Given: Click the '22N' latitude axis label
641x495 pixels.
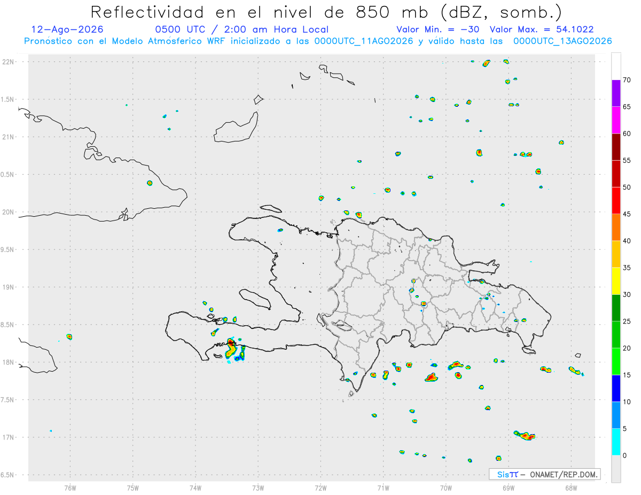Looking at the screenshot, I should tap(9, 62).
